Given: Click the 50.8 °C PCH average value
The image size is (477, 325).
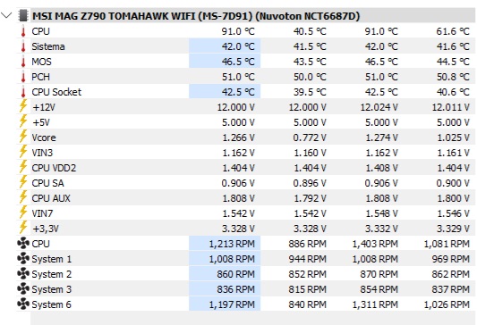Looking at the screenshot, I should click(x=453, y=77).
